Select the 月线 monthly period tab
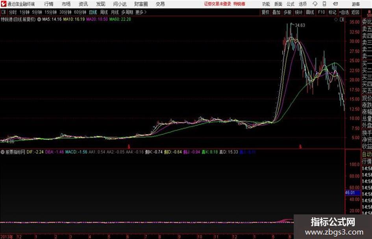Image resolution: width=372 pixels, height=239 pixels. point(115,12)
